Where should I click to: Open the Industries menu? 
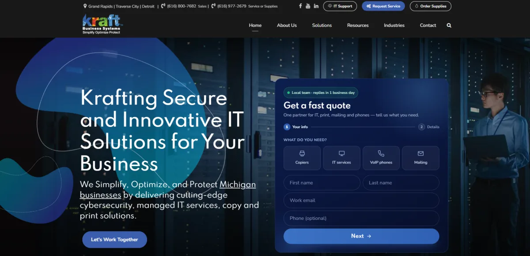(394, 25)
